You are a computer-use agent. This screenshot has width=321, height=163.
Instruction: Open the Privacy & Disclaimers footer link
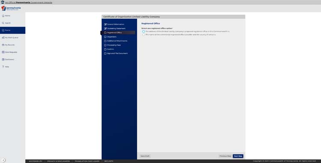point(59,161)
